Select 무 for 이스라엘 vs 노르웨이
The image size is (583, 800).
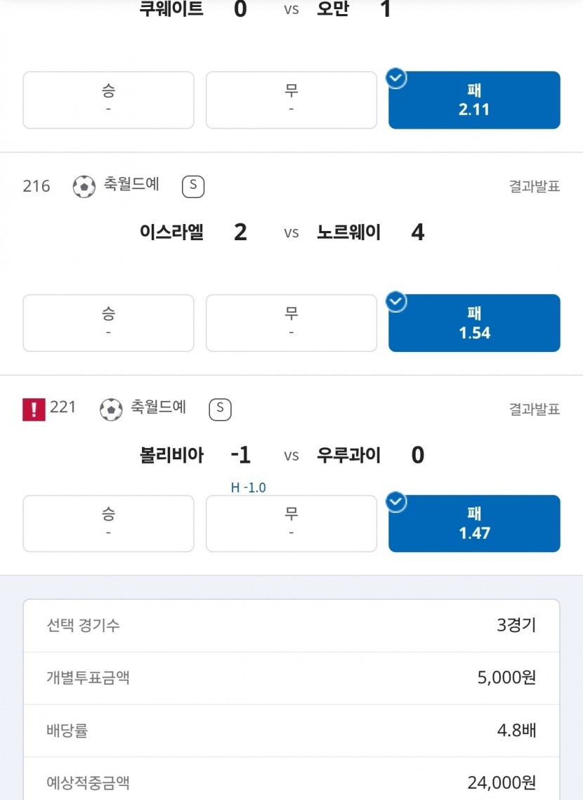click(x=291, y=323)
